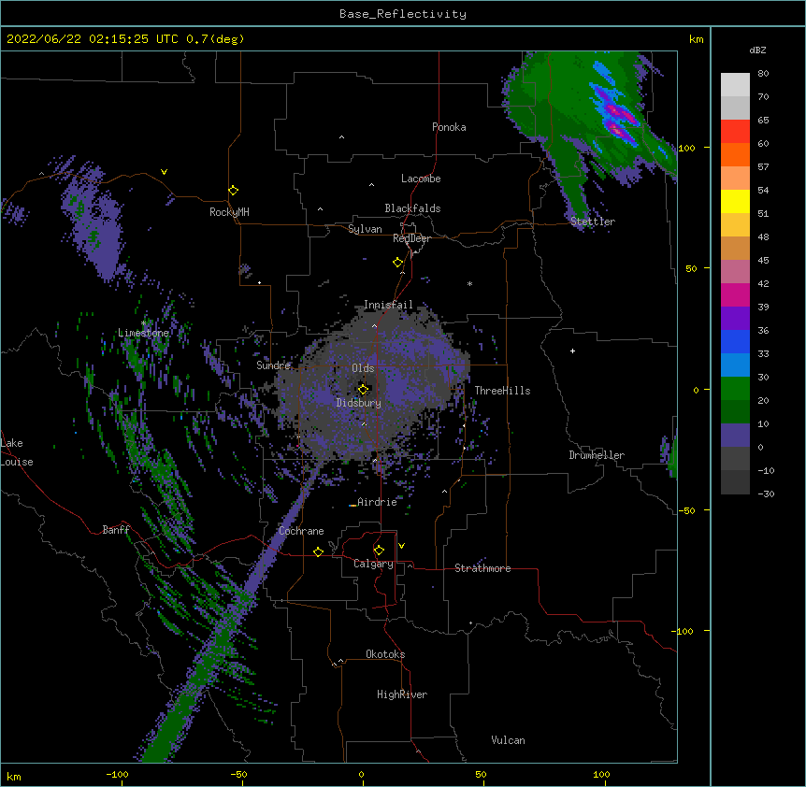This screenshot has width=806, height=787.
Task: Click the white caret marker west of Ponoka
Action: 342,137
